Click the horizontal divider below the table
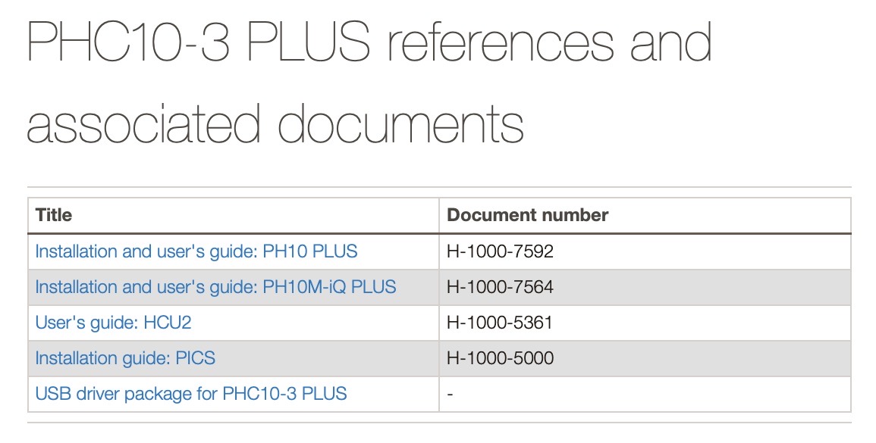The width and height of the screenshot is (876, 443). (439, 423)
